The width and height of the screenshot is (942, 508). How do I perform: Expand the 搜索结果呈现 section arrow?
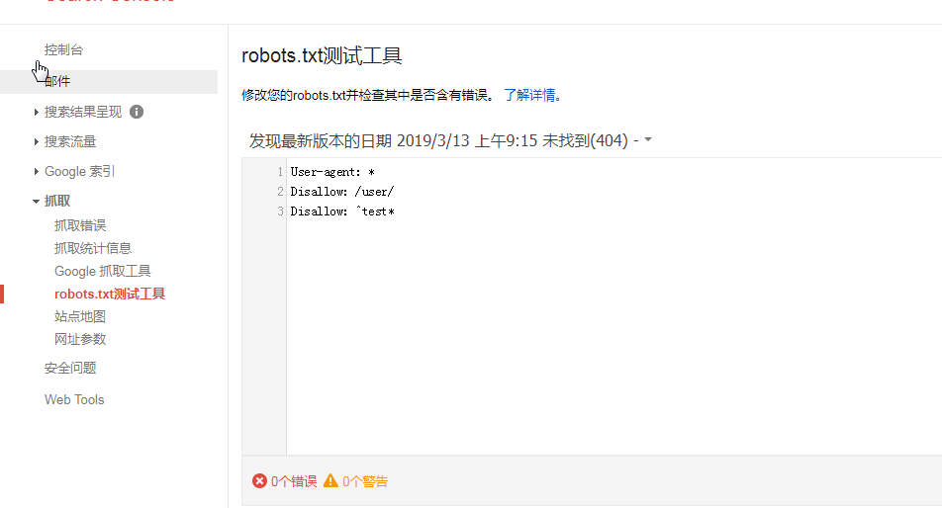pos(36,112)
